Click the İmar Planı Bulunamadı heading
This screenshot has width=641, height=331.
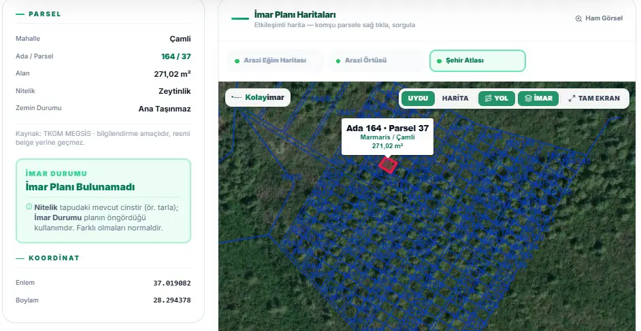tap(80, 187)
